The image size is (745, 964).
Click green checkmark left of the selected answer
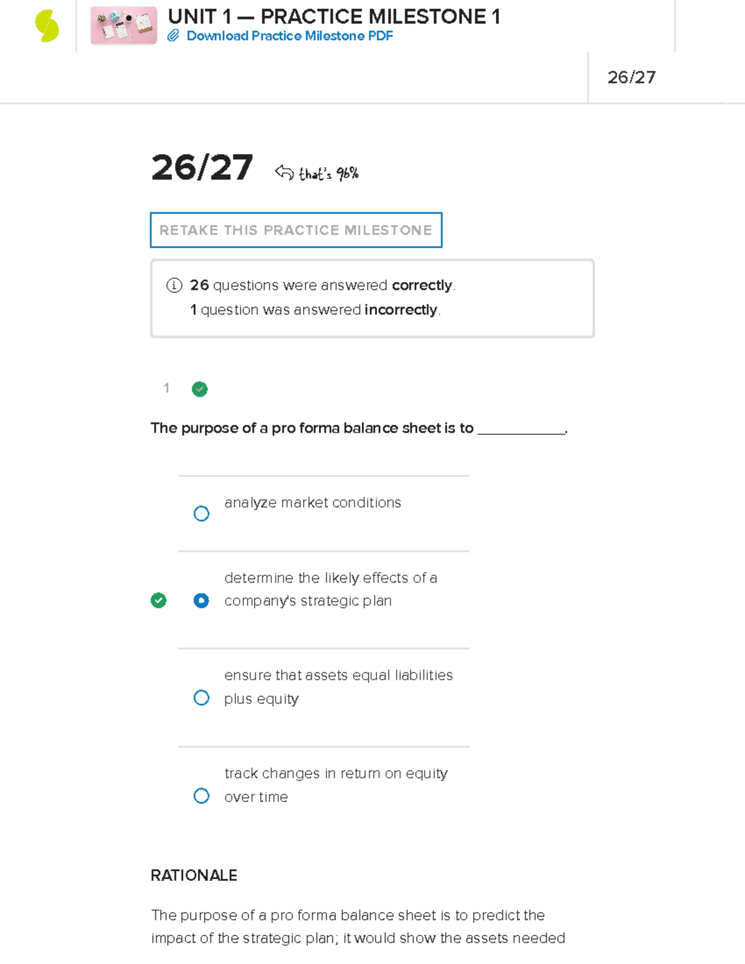(x=159, y=600)
